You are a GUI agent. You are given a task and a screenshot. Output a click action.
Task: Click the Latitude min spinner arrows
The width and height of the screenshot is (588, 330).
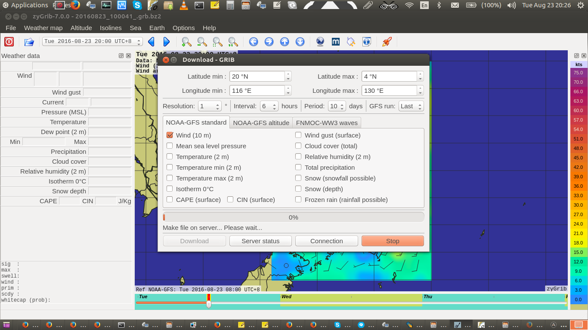pyautogui.click(x=288, y=76)
